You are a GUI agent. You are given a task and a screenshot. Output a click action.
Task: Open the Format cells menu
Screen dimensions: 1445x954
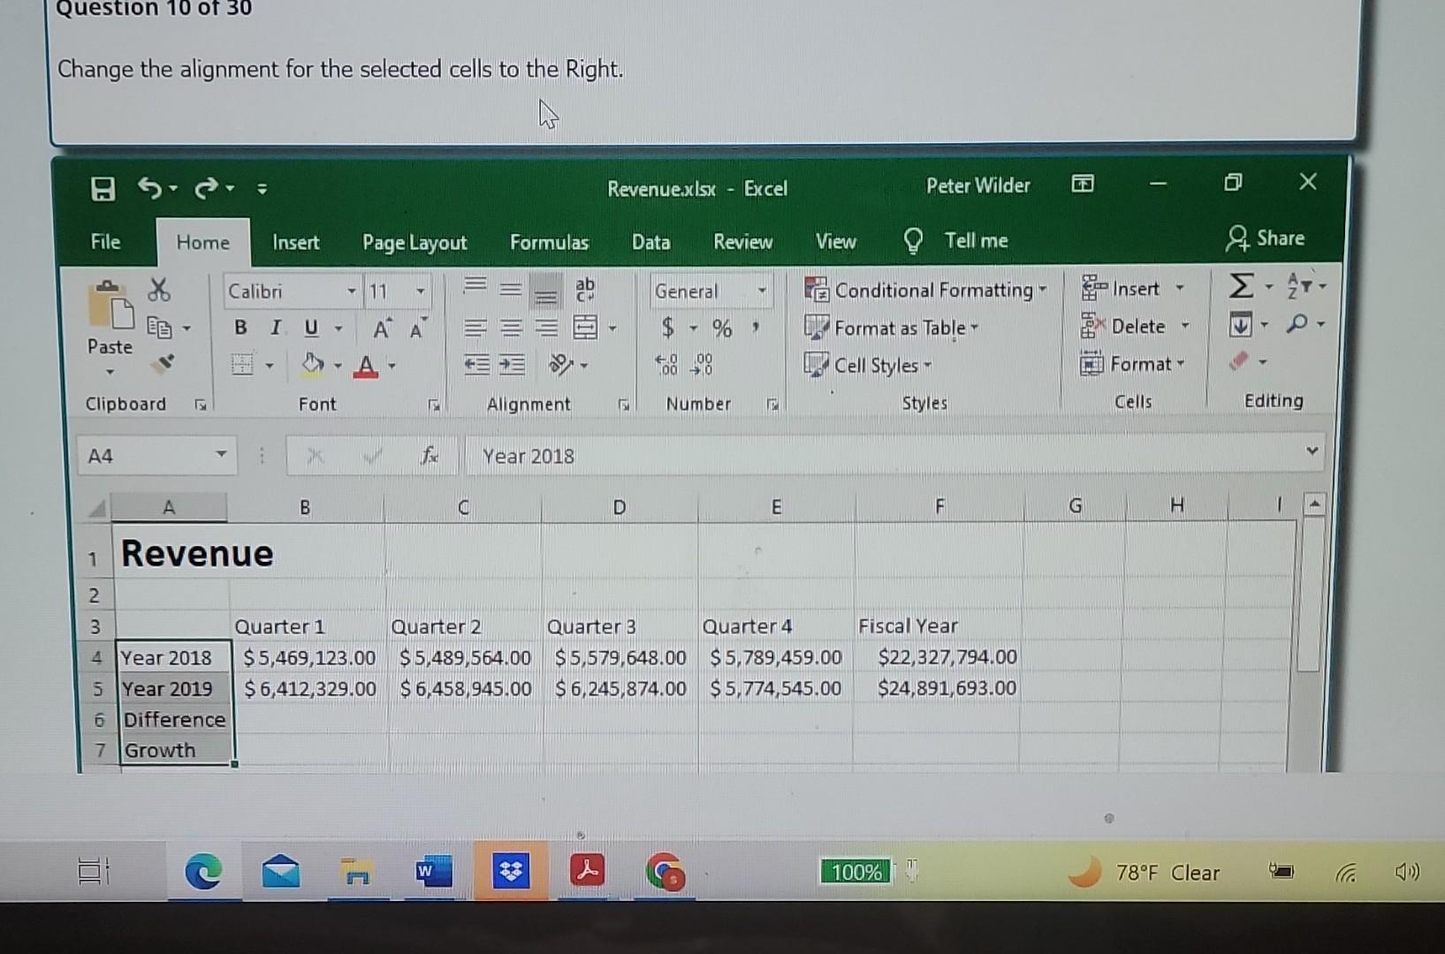point(1133,363)
